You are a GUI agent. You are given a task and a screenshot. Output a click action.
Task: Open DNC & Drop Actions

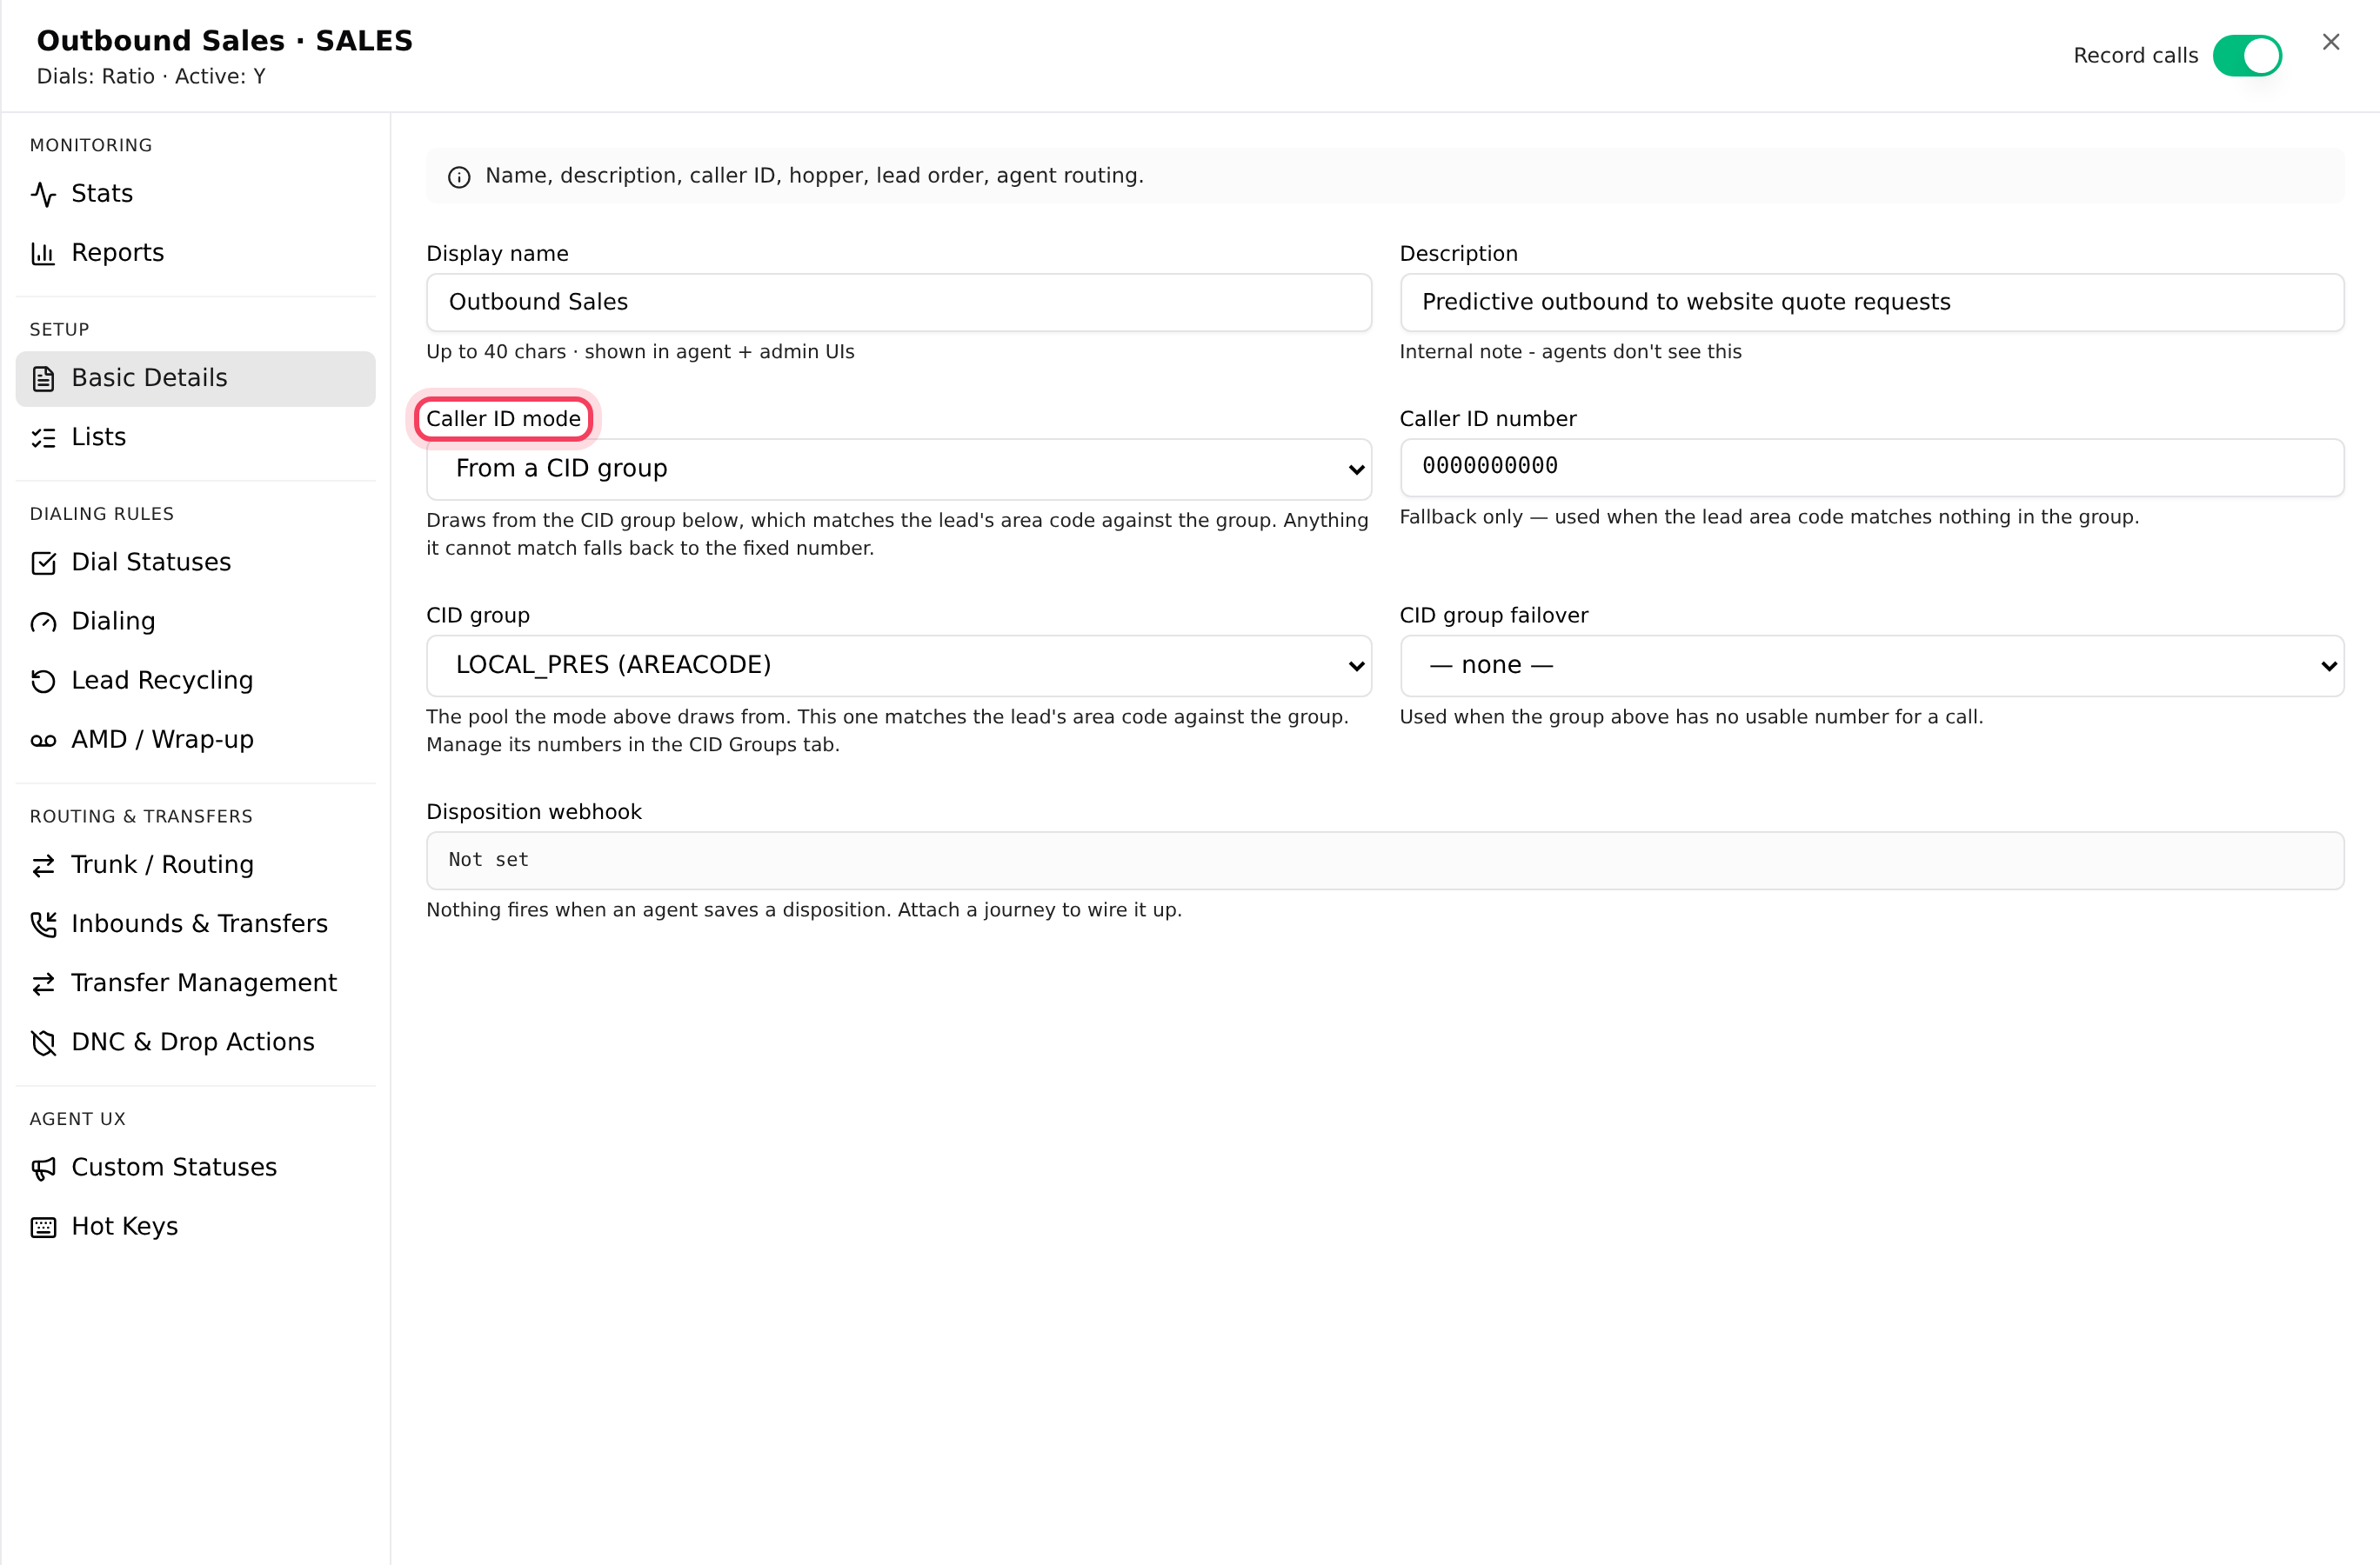click(x=195, y=1042)
